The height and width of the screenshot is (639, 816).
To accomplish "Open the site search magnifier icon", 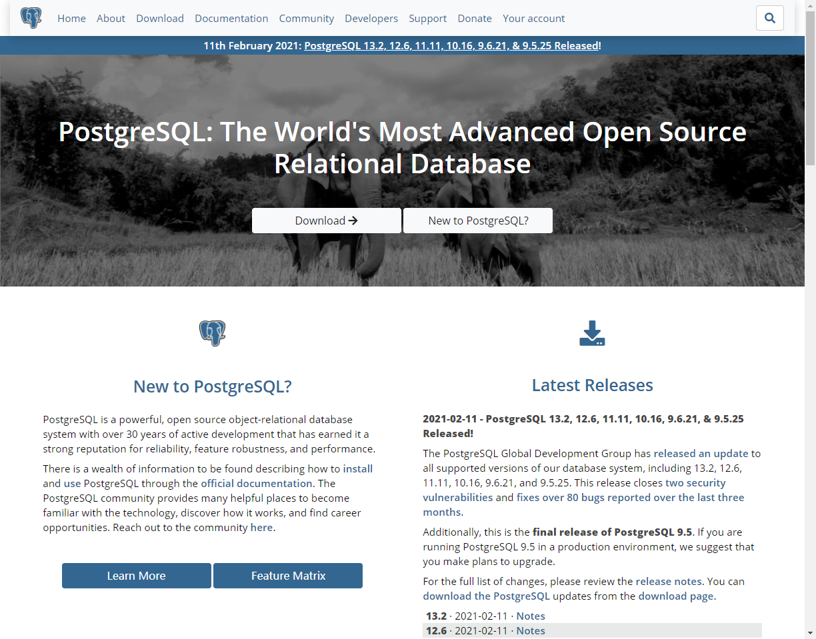I will (769, 18).
